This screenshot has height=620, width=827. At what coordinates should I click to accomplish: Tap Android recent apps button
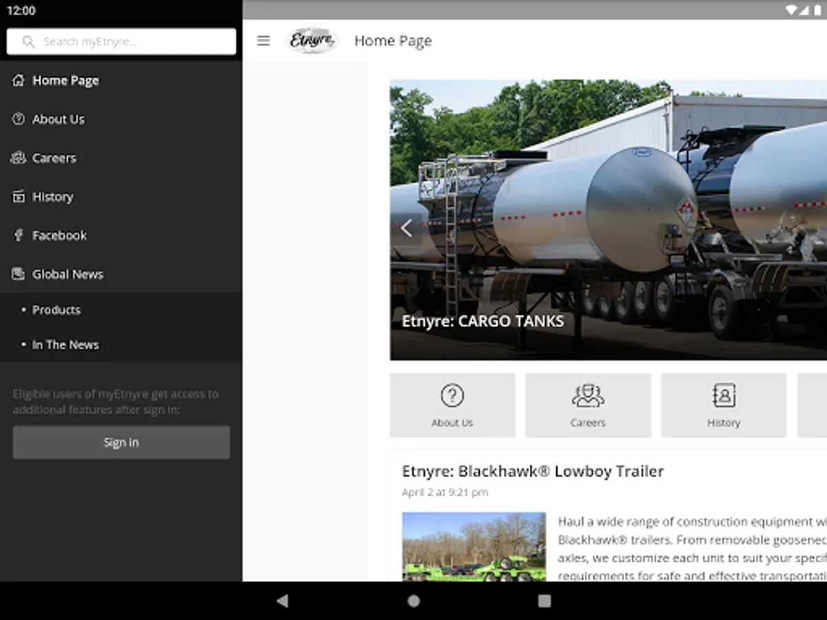pos(544,601)
